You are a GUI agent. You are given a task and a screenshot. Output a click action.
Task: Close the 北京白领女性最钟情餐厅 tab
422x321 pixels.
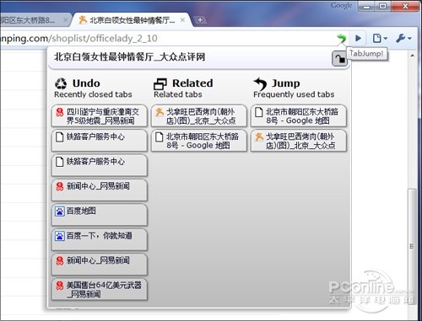pyautogui.click(x=182, y=20)
